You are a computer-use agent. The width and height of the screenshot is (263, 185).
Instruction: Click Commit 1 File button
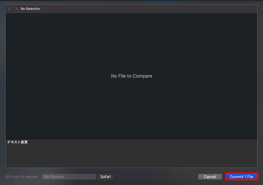tap(242, 177)
